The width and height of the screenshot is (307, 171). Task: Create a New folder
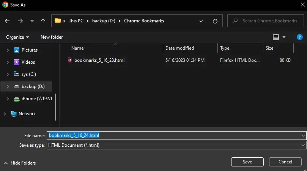tap(52, 37)
